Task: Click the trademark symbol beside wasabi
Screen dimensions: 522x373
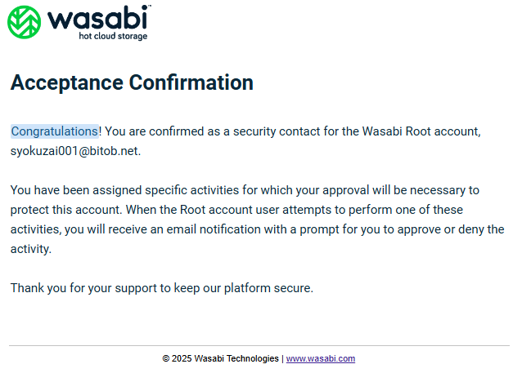Action: [x=149, y=6]
